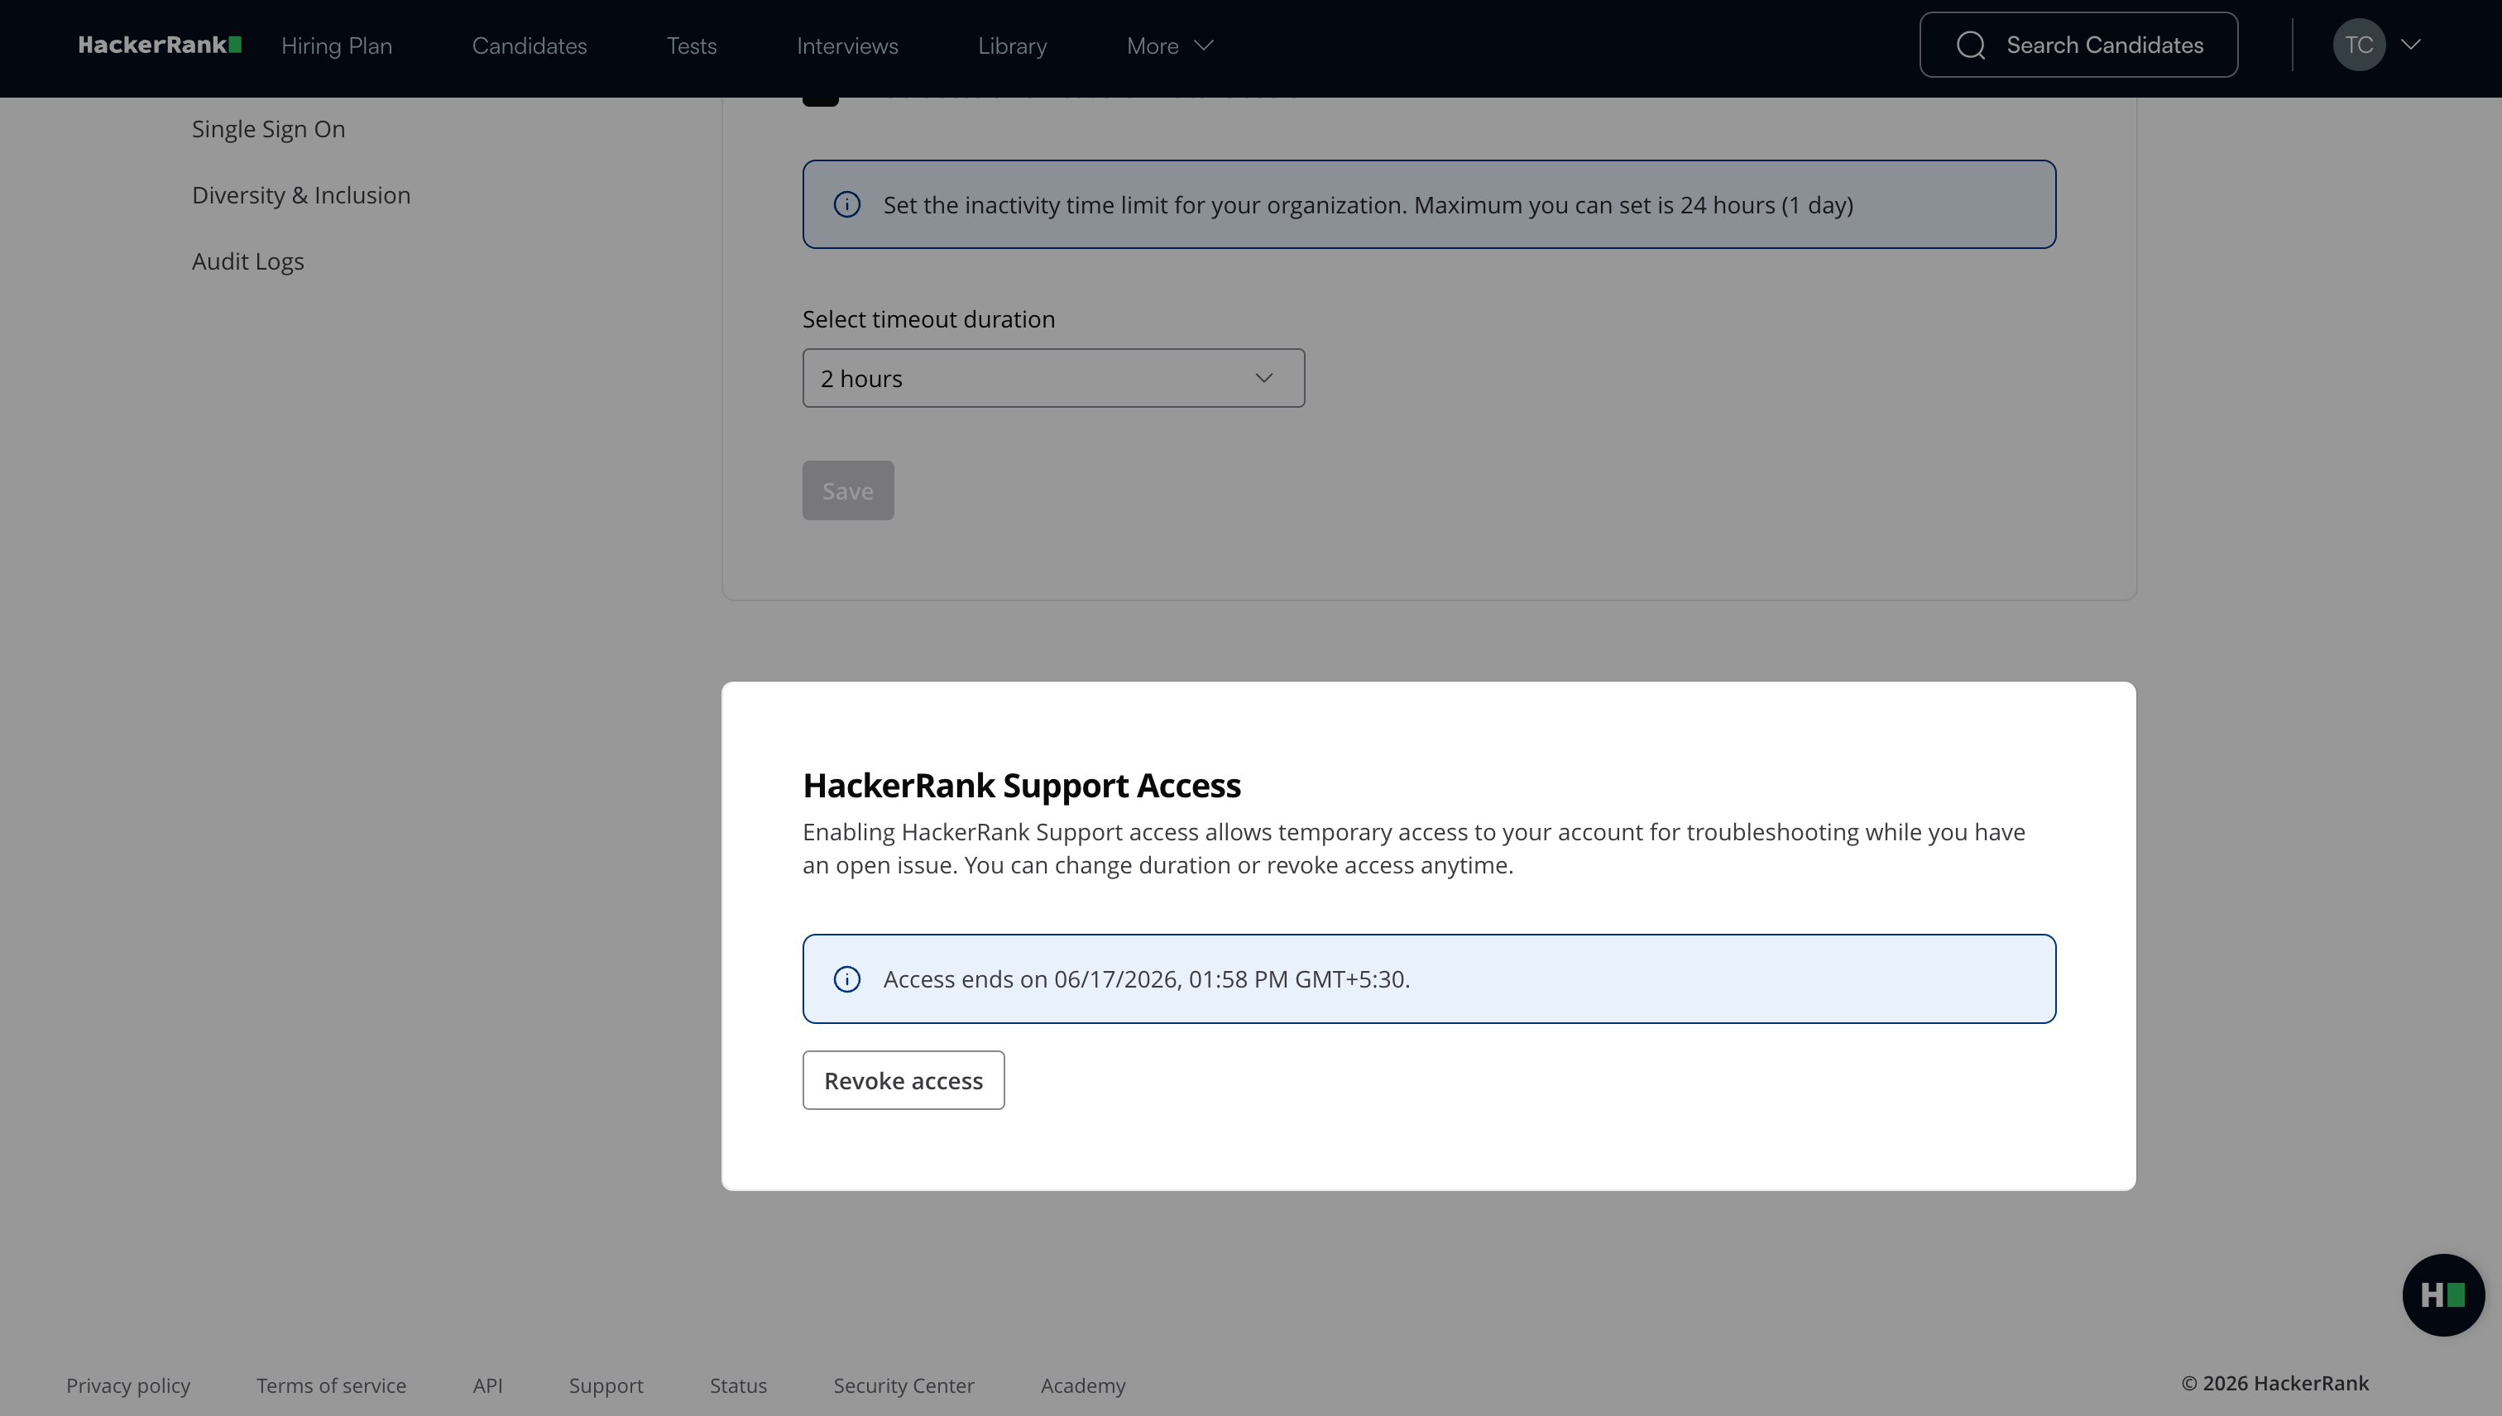The height and width of the screenshot is (1416, 2502).
Task: Open the Support footer link
Action: tap(606, 1385)
